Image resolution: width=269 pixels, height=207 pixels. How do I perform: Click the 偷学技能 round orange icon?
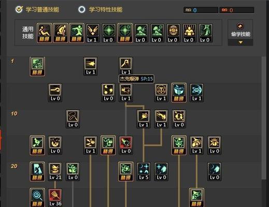(240, 26)
